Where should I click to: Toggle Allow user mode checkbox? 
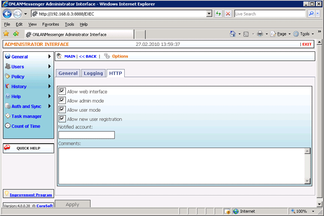pos(62,109)
